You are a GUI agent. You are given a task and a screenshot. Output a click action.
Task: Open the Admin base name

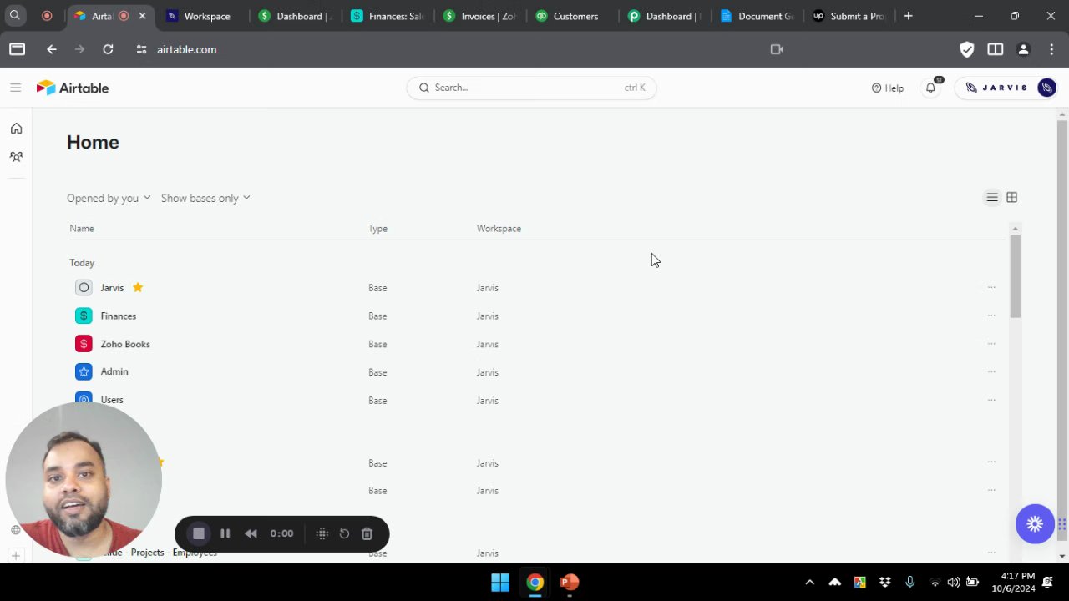point(114,371)
